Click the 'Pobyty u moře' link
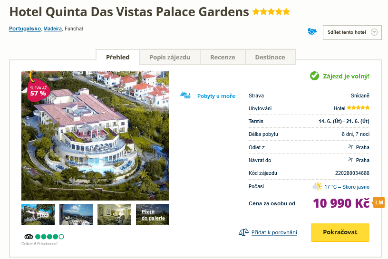This screenshot has width=388, height=259. point(216,96)
